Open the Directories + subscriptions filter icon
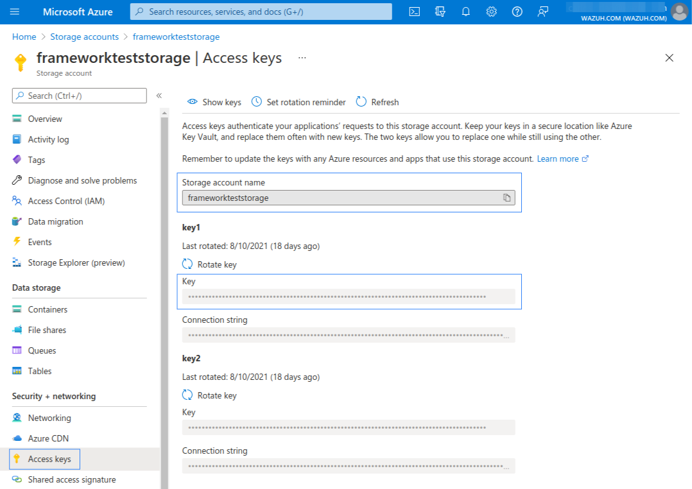Viewport: 692px width, 489px height. (440, 12)
